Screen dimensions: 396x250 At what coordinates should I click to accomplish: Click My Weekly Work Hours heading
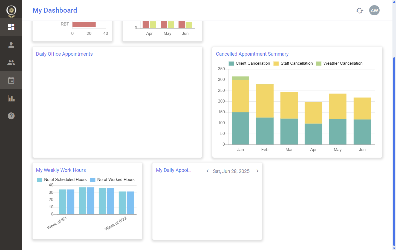[61, 170]
